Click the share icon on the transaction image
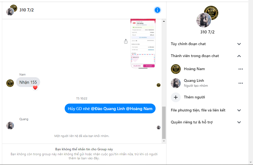The height and width of the screenshot is (165, 253). 126,41
